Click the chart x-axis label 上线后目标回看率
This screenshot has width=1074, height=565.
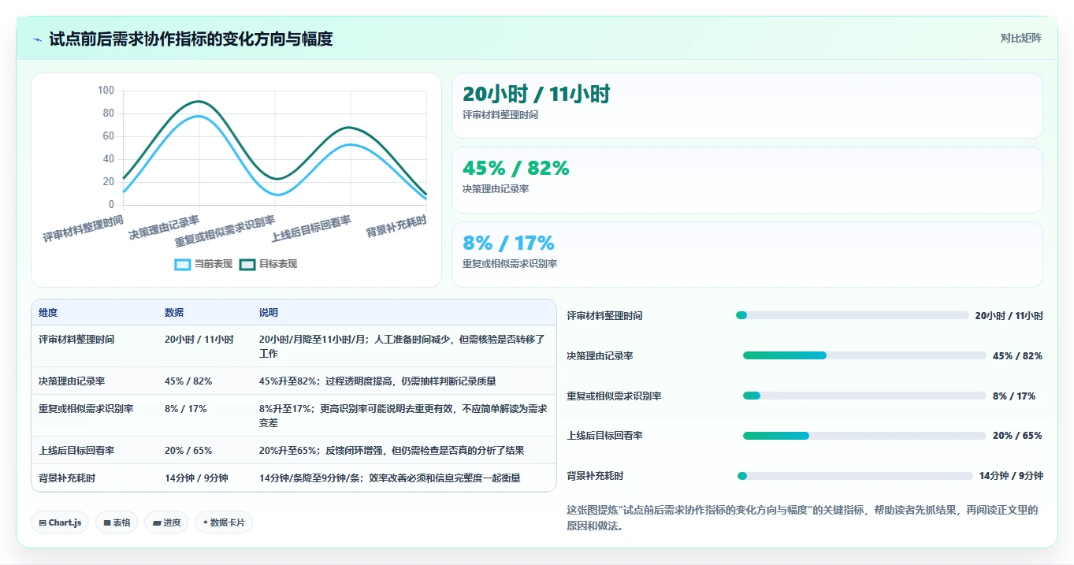(x=310, y=229)
